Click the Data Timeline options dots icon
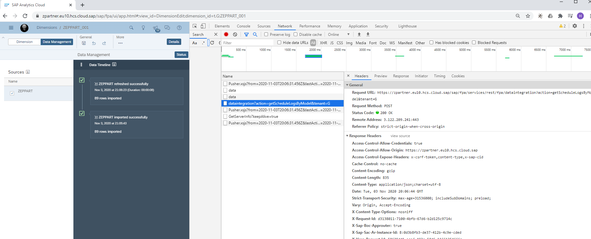 pos(81,65)
